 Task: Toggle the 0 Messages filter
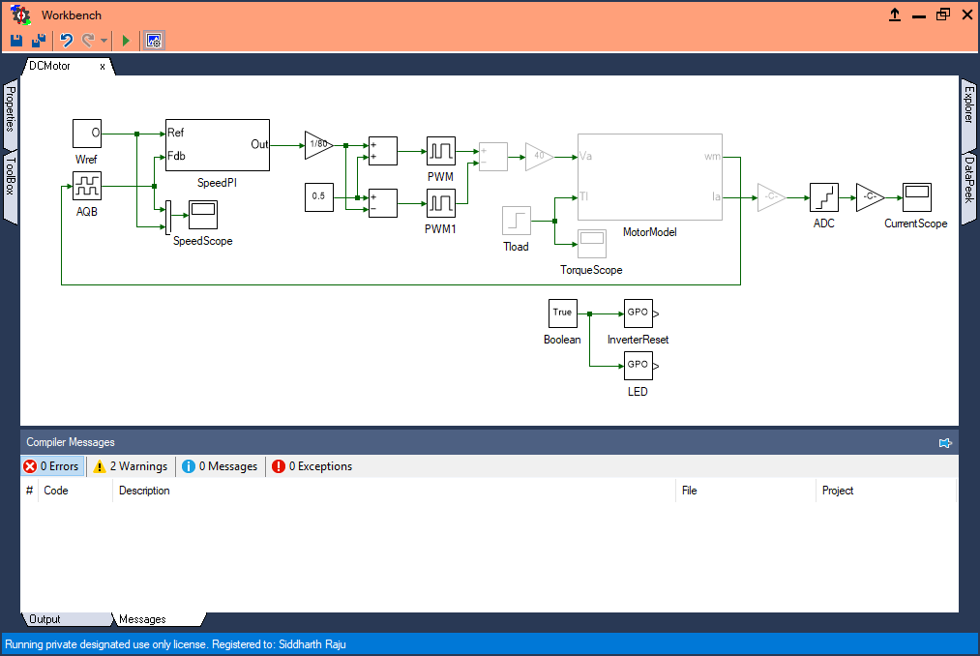coord(221,466)
